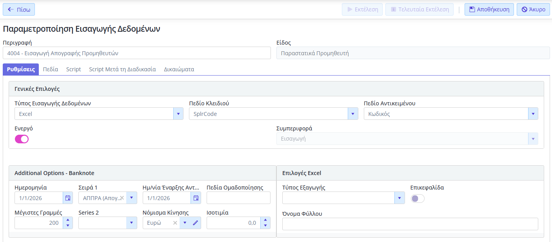Screen dimensions: 552x242
Task: Clear the Ευρώ currency selection
Action: (175, 223)
